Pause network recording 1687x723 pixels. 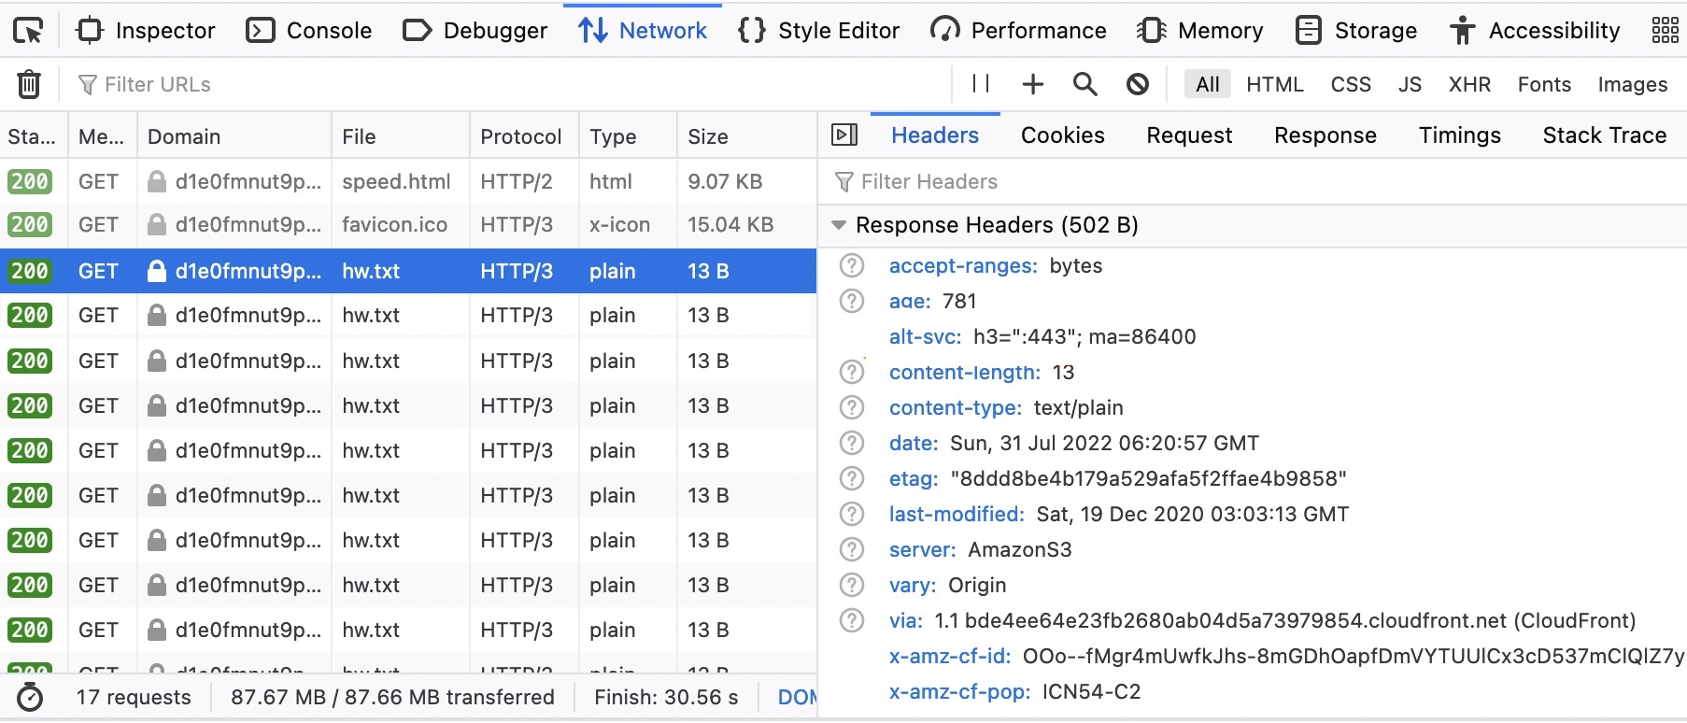point(980,84)
